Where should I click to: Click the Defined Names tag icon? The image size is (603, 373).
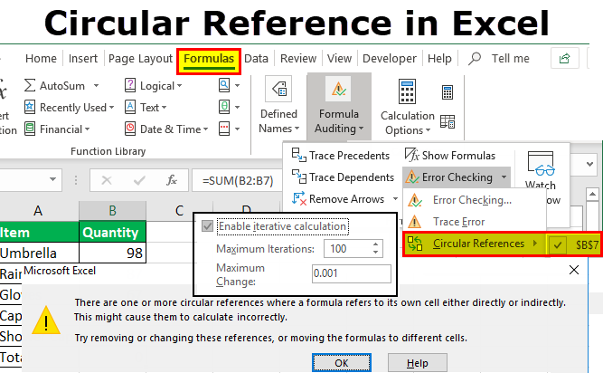click(x=279, y=90)
